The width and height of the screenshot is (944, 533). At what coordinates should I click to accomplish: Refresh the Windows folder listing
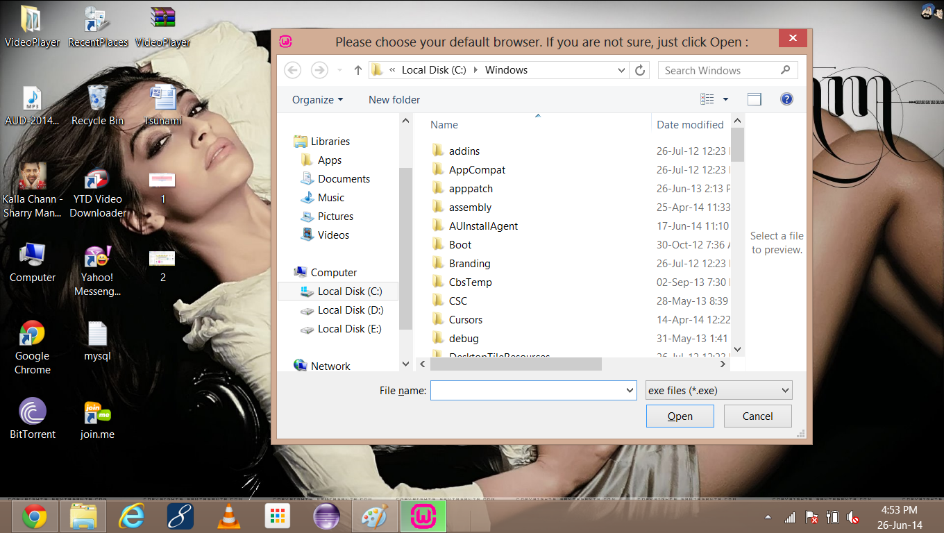640,70
